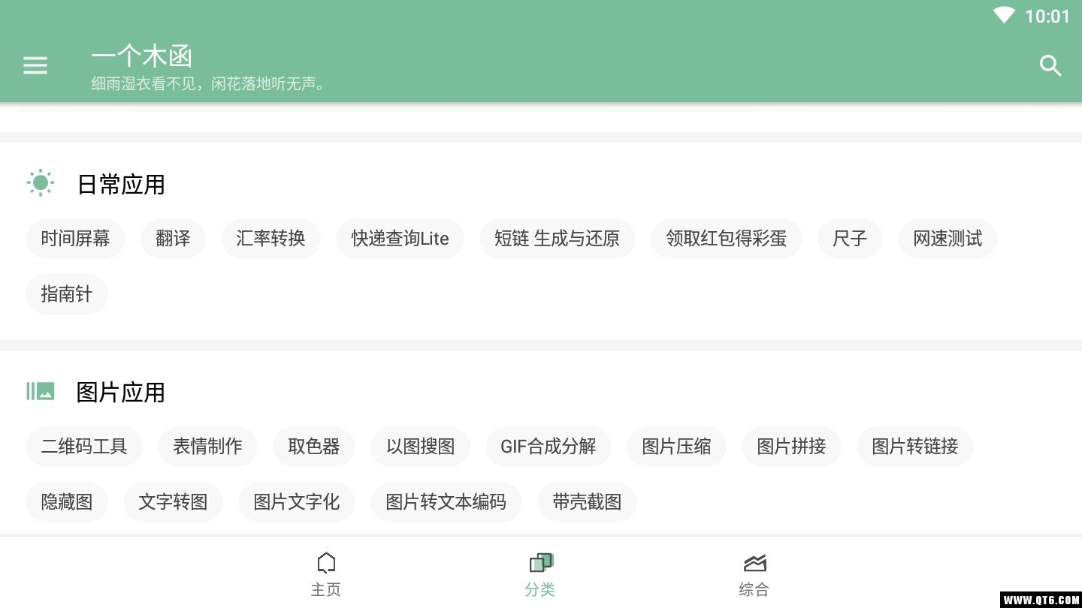Open the 二维码工具 chip

[x=84, y=447]
